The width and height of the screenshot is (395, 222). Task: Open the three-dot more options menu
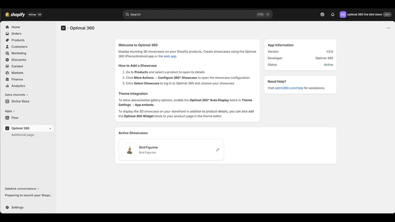pos(388,28)
